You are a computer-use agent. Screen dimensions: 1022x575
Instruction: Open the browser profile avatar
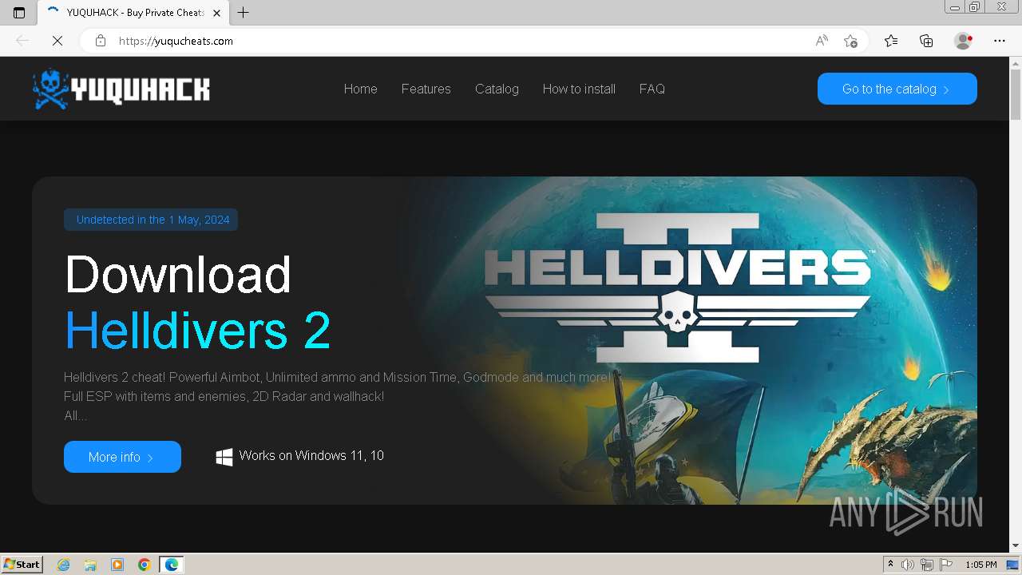point(963,41)
